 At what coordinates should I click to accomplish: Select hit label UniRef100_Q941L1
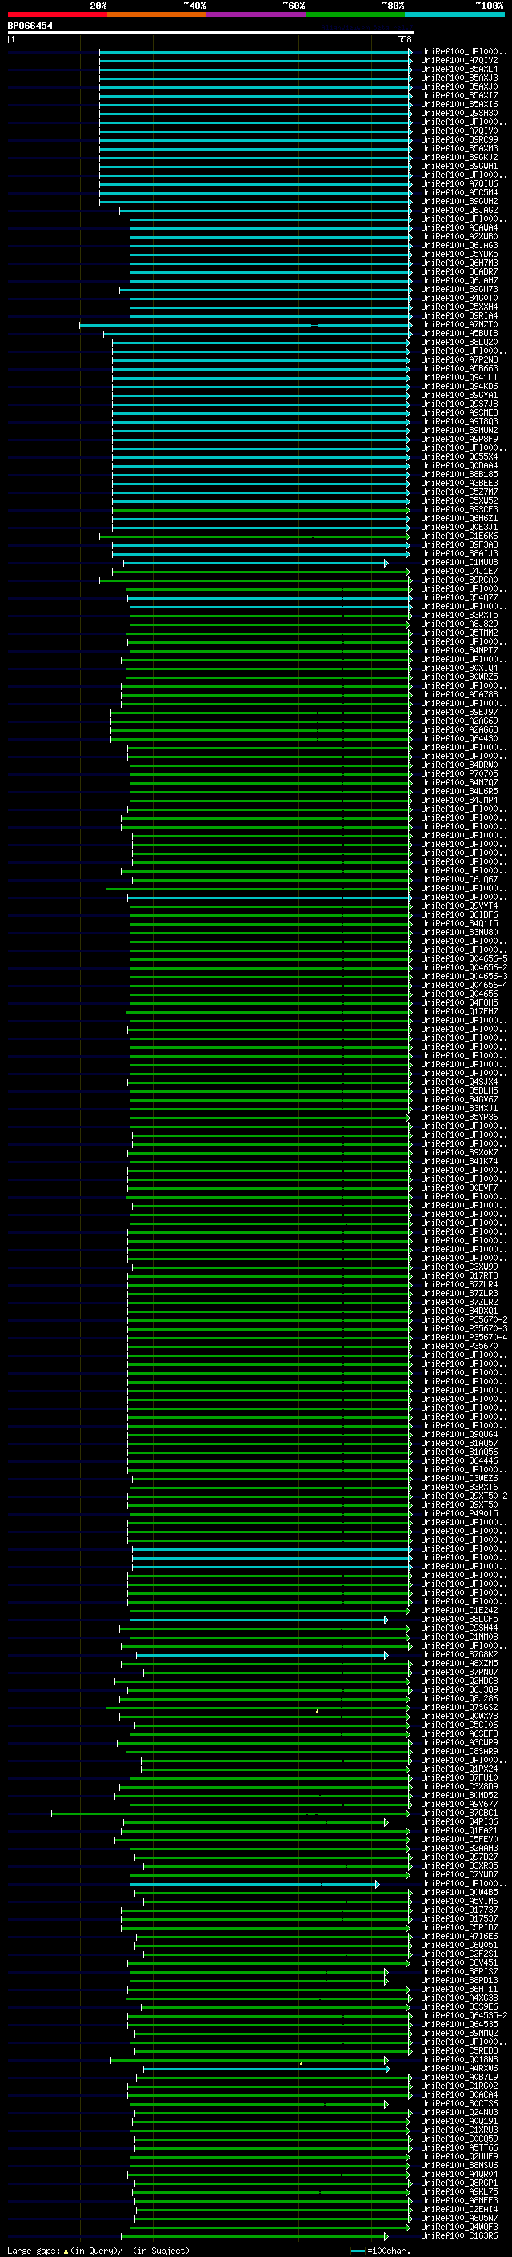coord(459,378)
